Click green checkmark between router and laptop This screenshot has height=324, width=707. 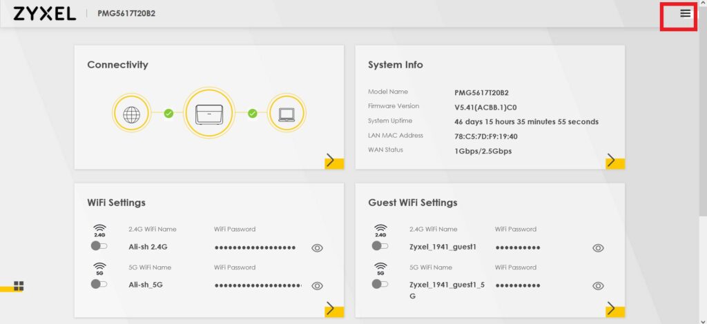coord(253,113)
